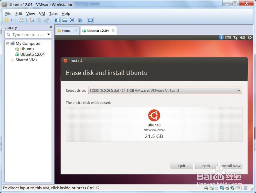Select Ubuntu 12.04 VM in Library tree
This screenshot has width=256, height=193.
(x=32, y=54)
